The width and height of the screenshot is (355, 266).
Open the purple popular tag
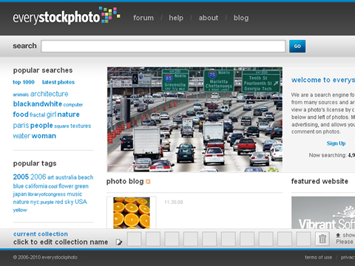[x=47, y=202]
